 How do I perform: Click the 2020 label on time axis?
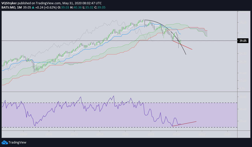(176, 134)
